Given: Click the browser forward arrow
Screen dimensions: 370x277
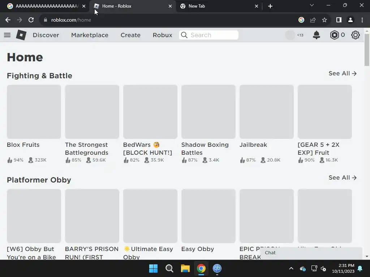Looking at the screenshot, I should pyautogui.click(x=20, y=20).
